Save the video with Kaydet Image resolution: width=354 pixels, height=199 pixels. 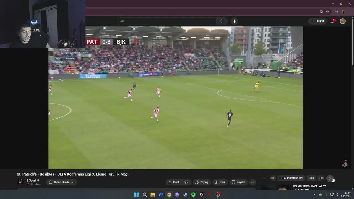pos(238,182)
